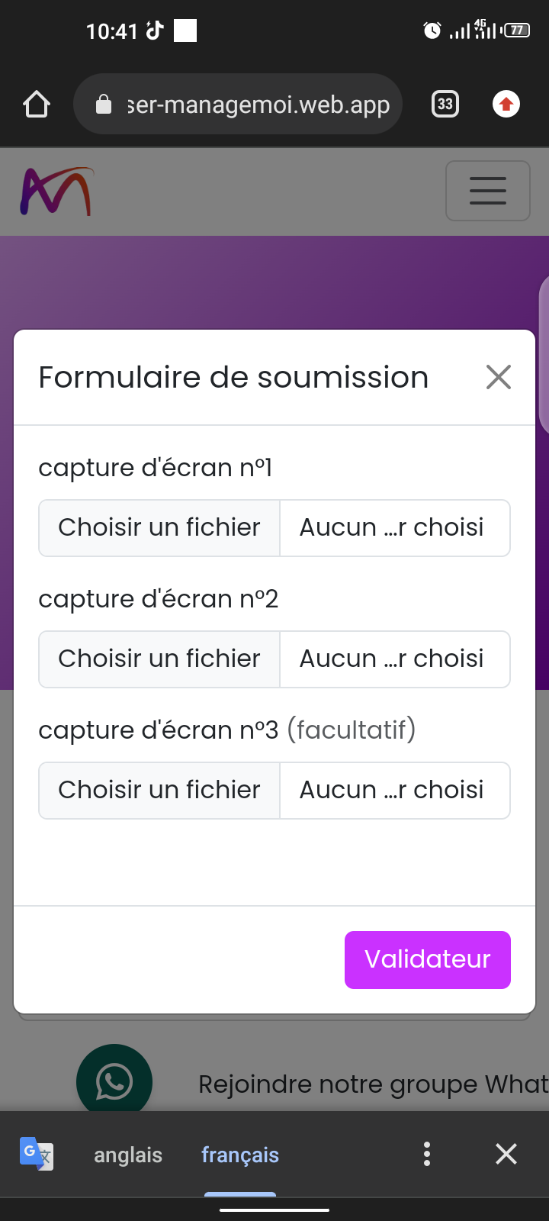This screenshot has width=549, height=1221.
Task: Open translate bar three-dot options menu
Action: (427, 1154)
